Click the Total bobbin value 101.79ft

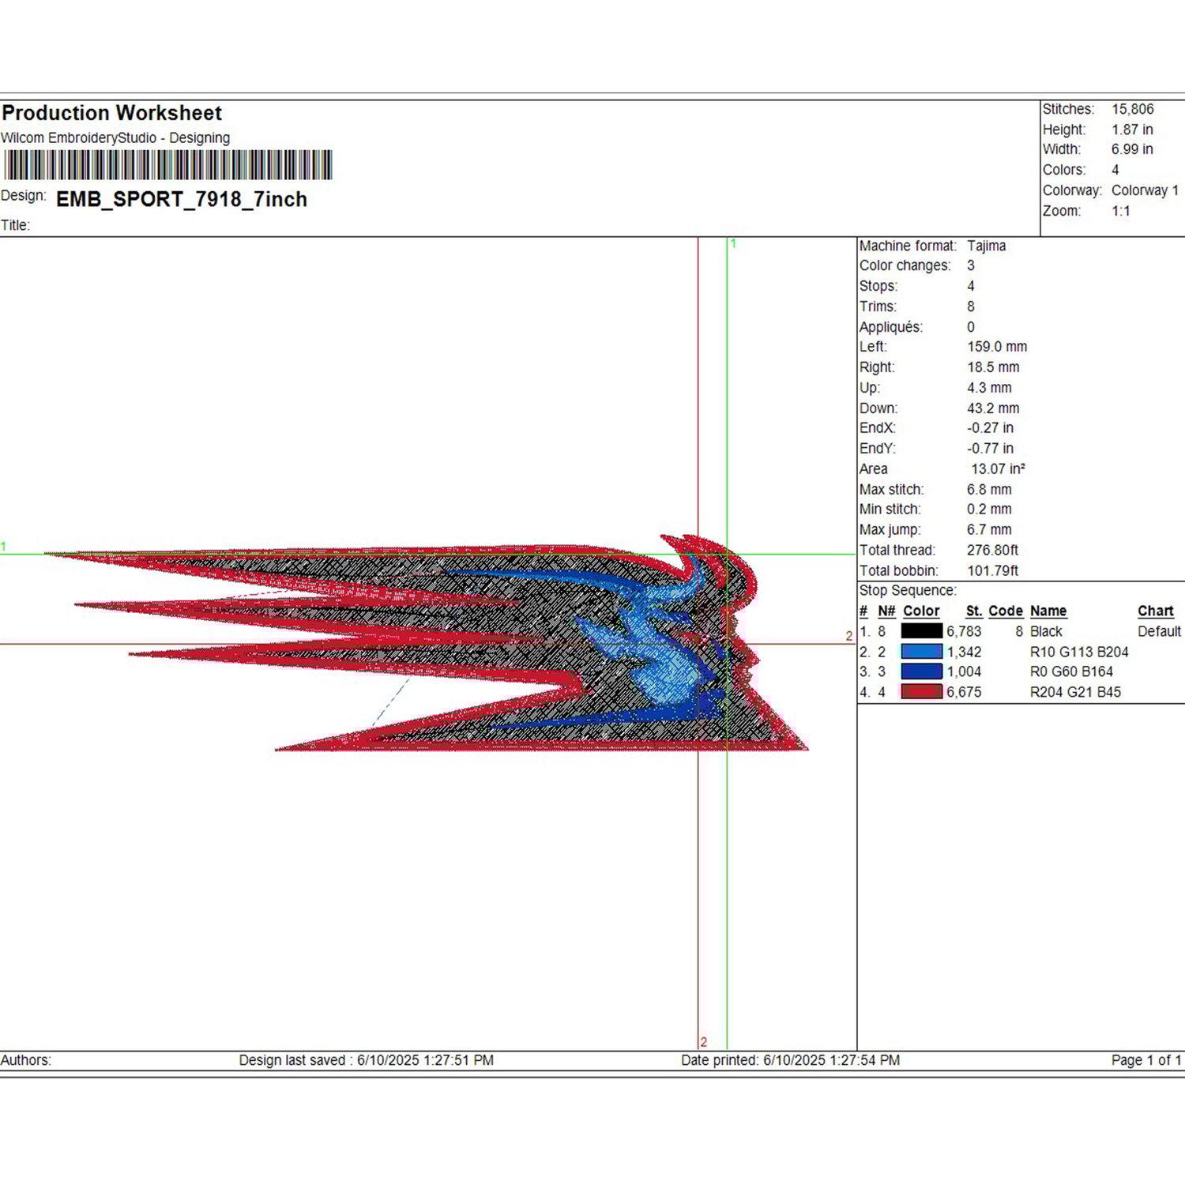pos(992,570)
